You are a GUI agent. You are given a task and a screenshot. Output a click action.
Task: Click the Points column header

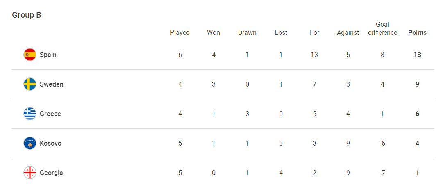coord(417,32)
